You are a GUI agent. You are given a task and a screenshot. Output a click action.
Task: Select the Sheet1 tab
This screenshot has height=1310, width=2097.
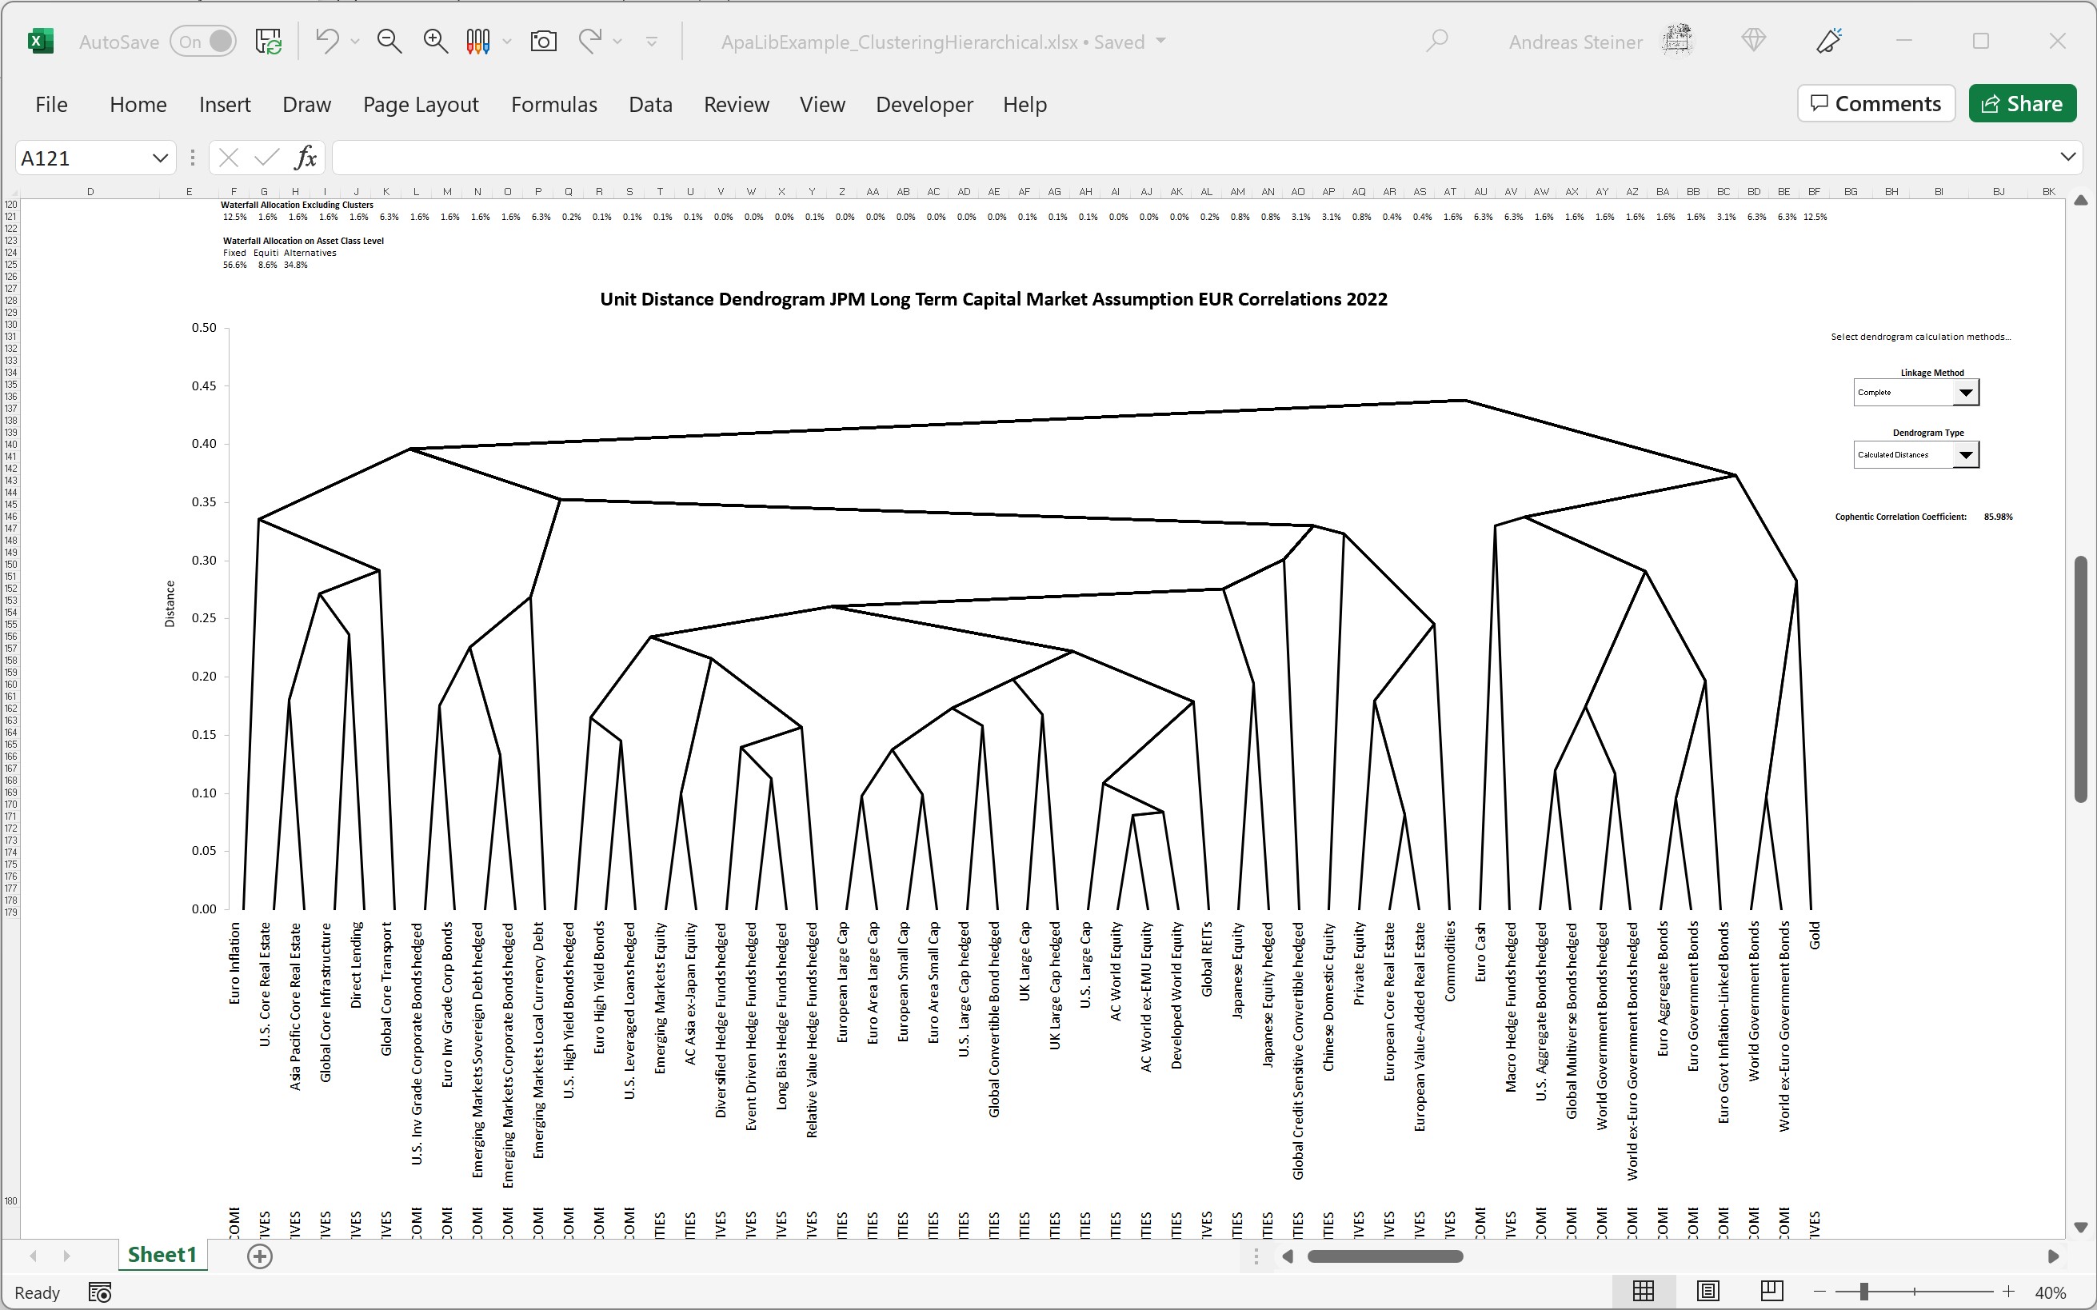(162, 1255)
